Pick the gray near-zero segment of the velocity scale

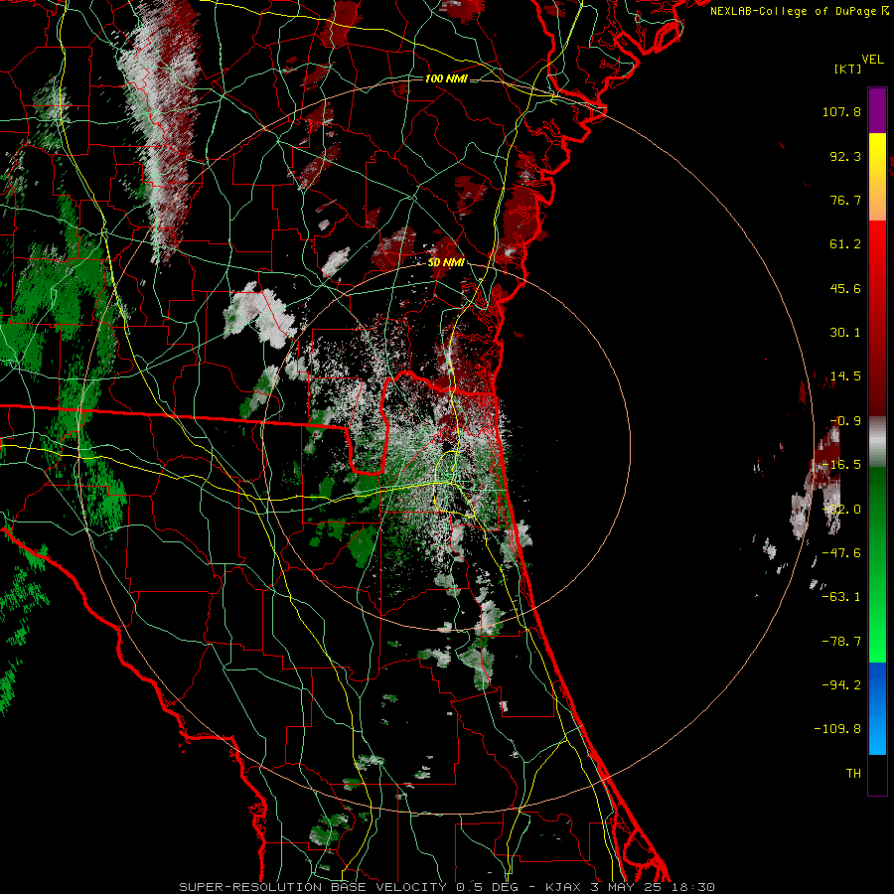pyautogui.click(x=877, y=442)
